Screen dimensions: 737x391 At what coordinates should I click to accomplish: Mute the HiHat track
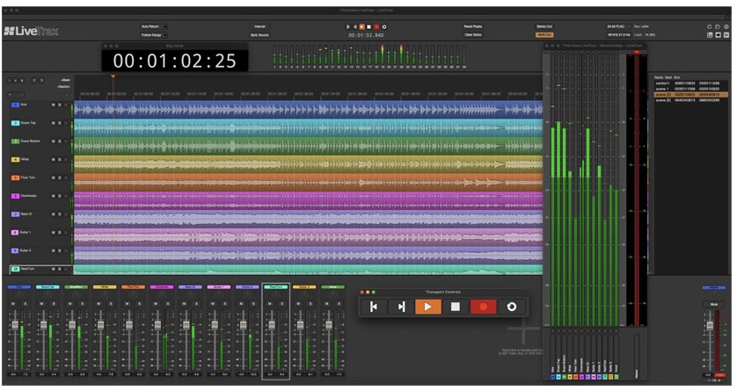click(x=53, y=160)
